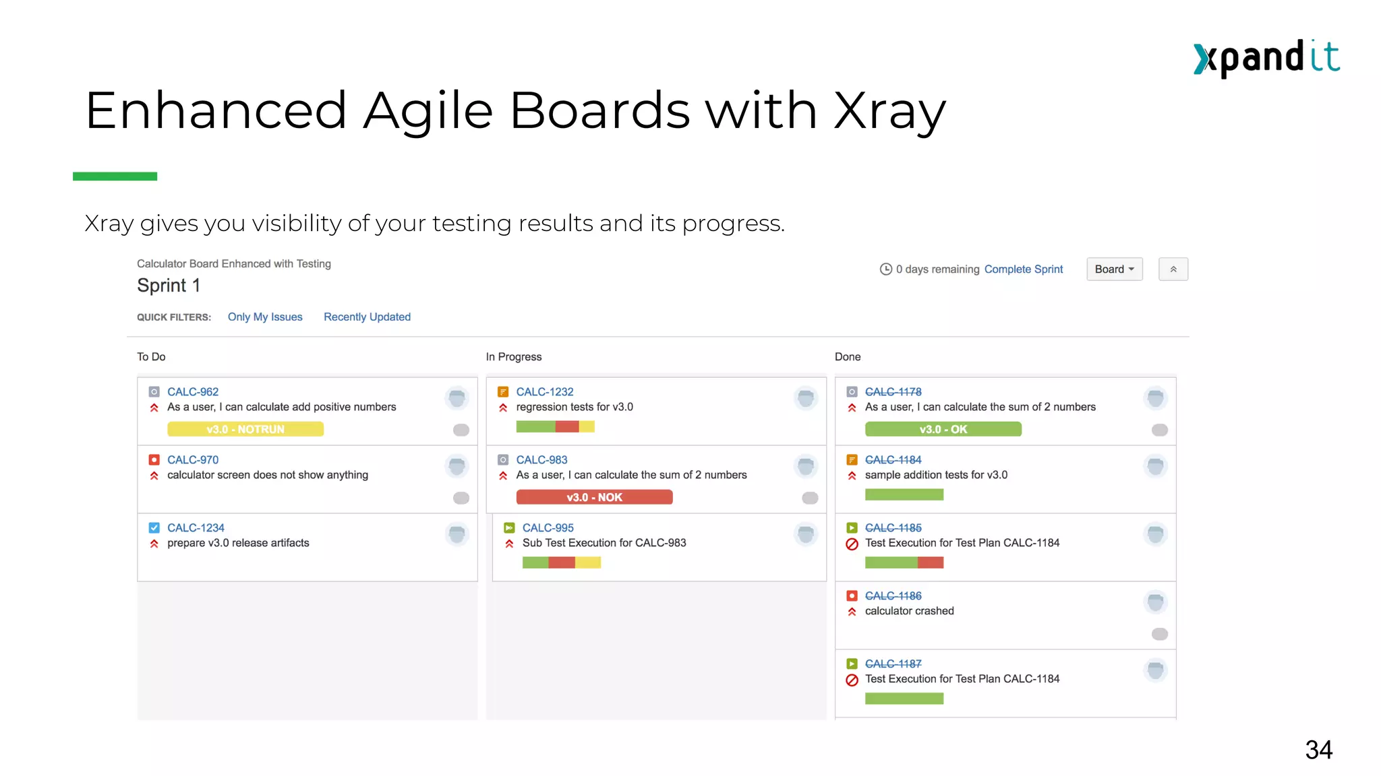The height and width of the screenshot is (776, 1381).
Task: Click the In Progress column header
Action: pyautogui.click(x=514, y=357)
